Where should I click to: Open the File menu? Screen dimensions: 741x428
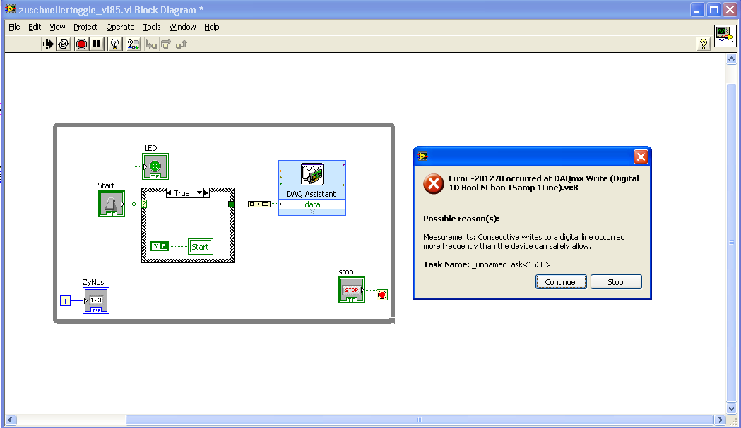tap(14, 27)
